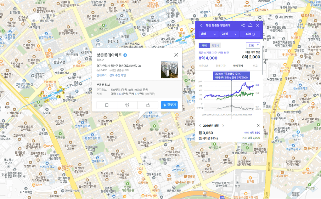Image resolution: width=321 pixels, height=199 pixels.
Task: Click the 목련두산 아파트 marker
Action: 112,134
